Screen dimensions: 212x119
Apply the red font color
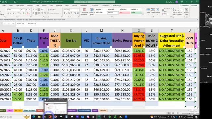tap(28, 13)
